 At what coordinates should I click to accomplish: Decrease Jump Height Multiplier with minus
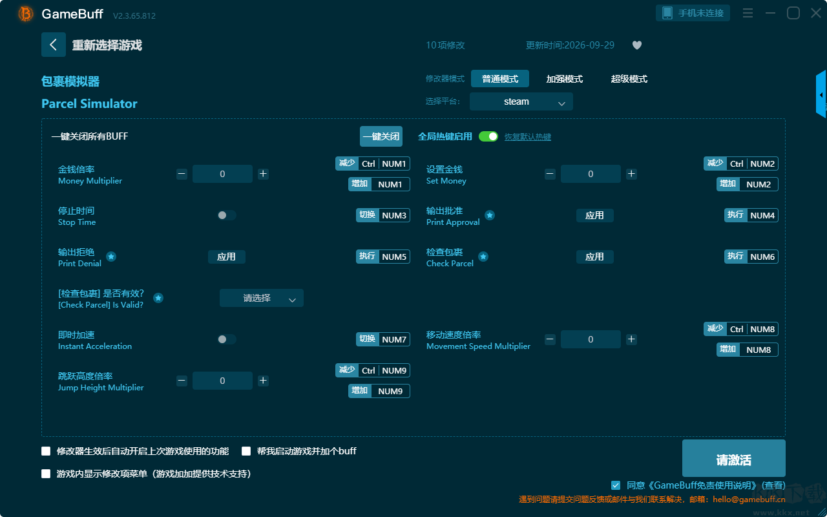coord(182,381)
